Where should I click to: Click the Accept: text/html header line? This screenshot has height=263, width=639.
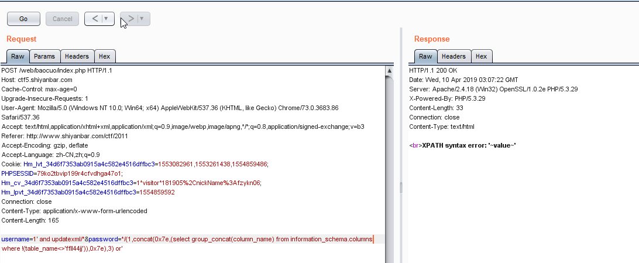(183, 127)
